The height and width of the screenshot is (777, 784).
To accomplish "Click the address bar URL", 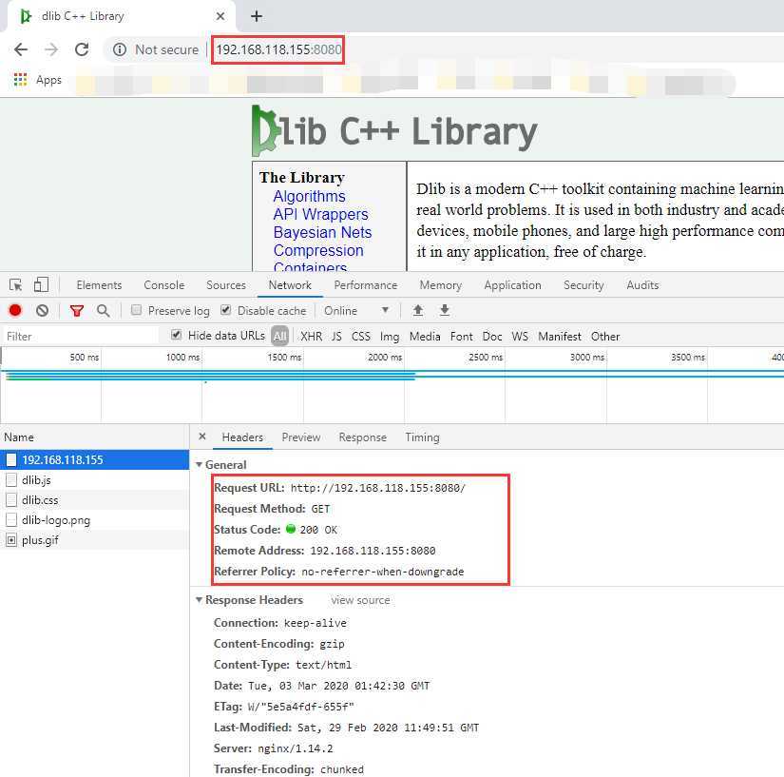I will pyautogui.click(x=278, y=49).
